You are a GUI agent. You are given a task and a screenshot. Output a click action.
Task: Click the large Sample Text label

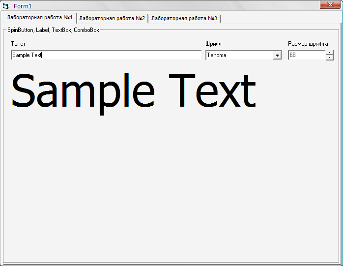tap(134, 93)
